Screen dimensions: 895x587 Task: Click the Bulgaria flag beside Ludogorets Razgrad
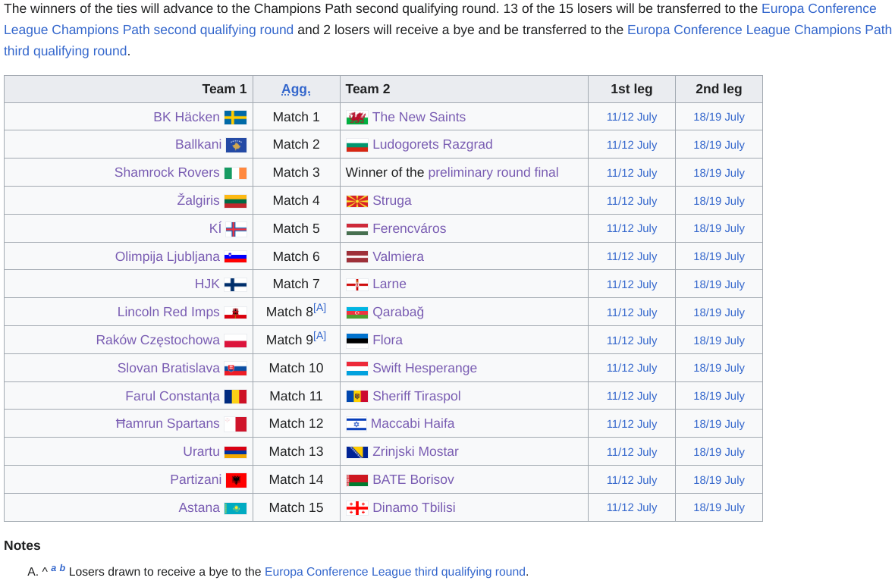click(357, 146)
